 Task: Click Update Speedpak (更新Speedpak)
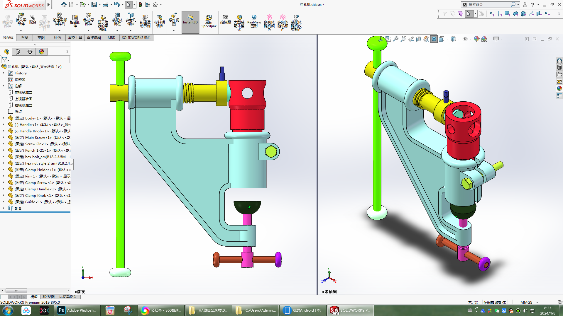[209, 21]
